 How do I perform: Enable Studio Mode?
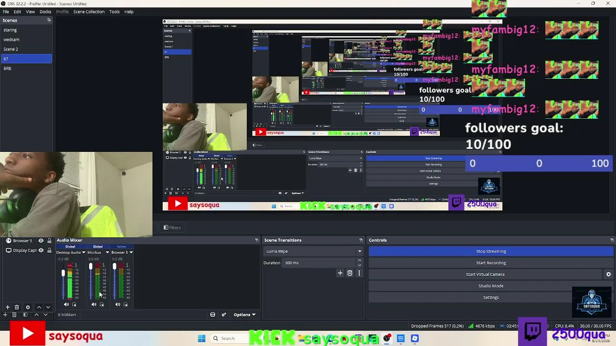[491, 286]
